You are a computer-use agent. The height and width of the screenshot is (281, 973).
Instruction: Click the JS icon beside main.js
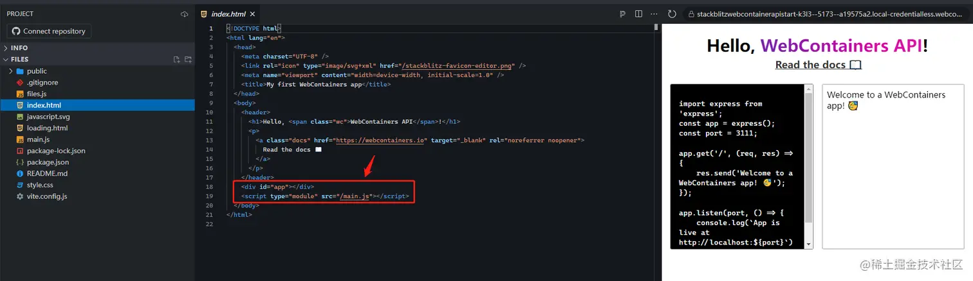coord(20,139)
